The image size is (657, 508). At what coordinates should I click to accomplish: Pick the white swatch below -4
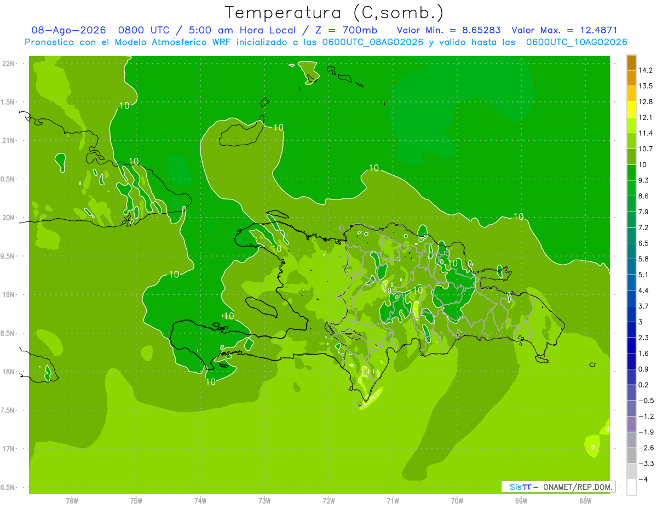click(x=631, y=487)
